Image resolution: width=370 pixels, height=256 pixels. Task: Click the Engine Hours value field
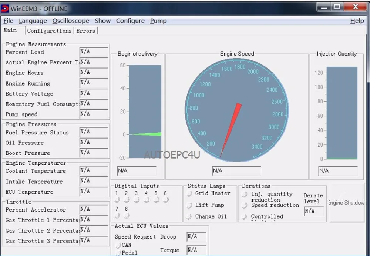[x=94, y=72]
